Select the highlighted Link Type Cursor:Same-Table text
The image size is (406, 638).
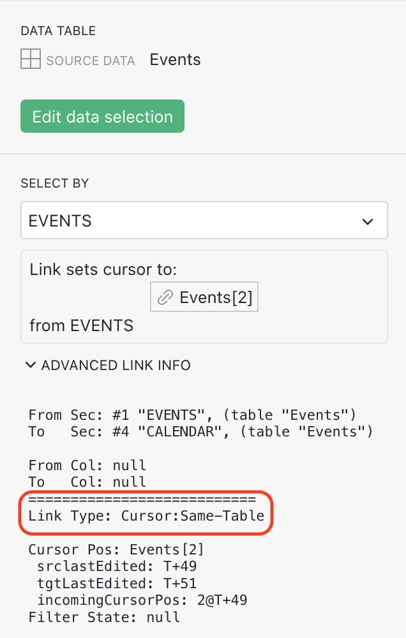[144, 516]
